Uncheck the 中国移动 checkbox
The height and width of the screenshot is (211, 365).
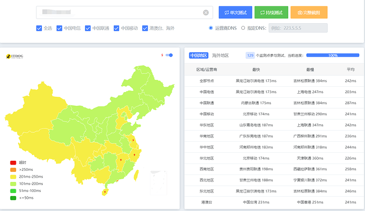pos(116,28)
